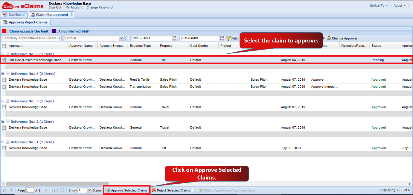Click the Change Approver user icon
Image resolution: width=413 pixels, height=195 pixels.
329,38
